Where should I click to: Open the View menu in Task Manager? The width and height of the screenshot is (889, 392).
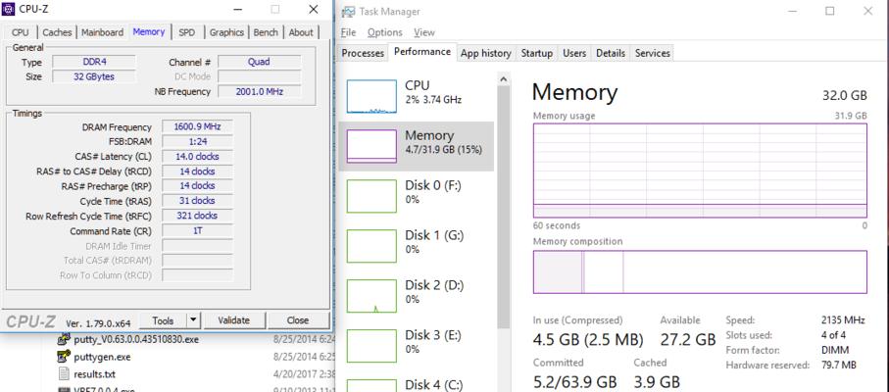point(424,32)
